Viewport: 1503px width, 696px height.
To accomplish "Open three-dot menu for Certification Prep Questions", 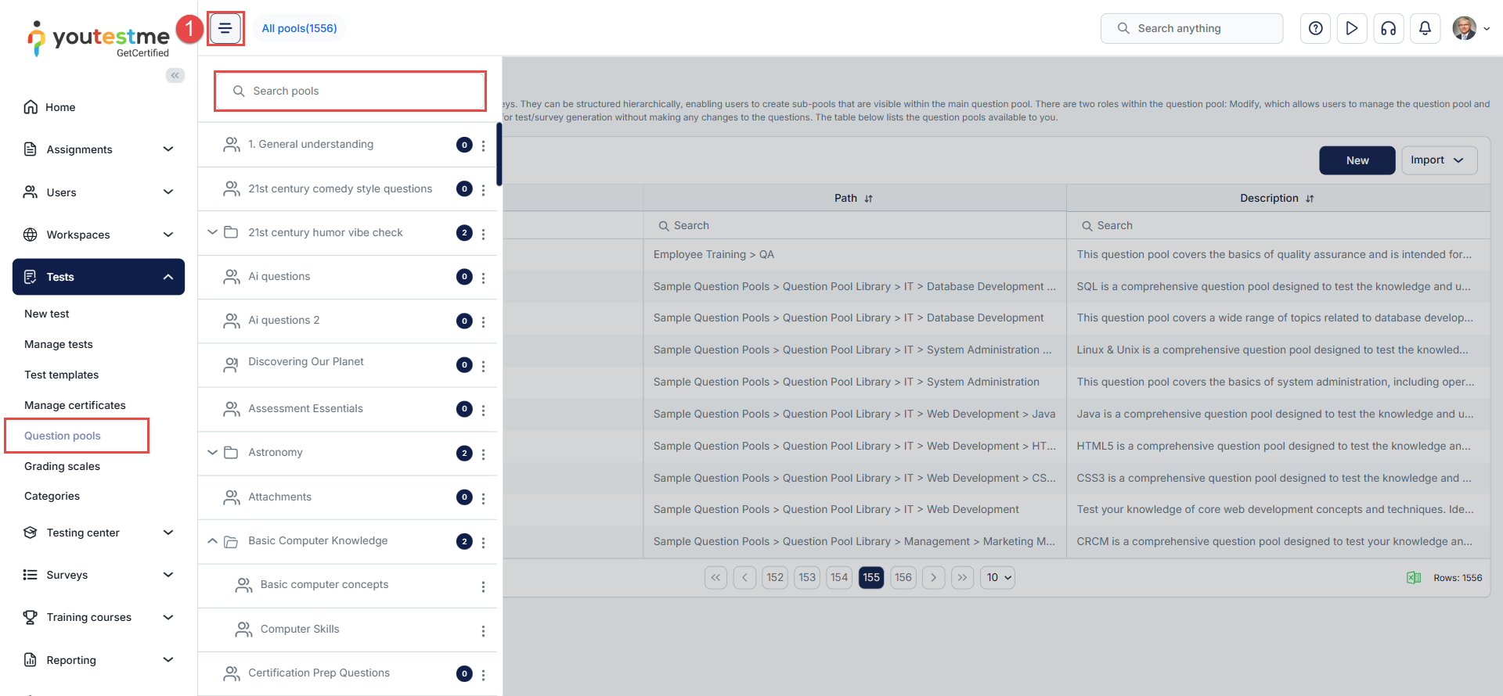I will point(484,674).
